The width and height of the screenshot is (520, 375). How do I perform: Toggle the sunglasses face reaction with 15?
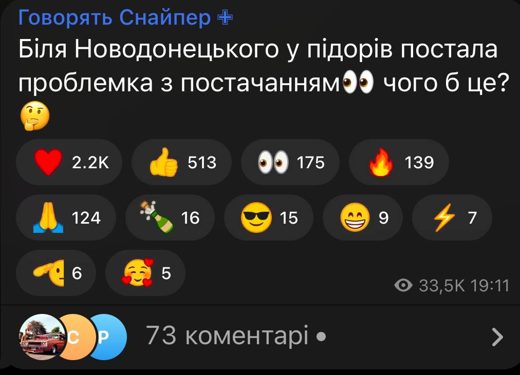pos(269,218)
